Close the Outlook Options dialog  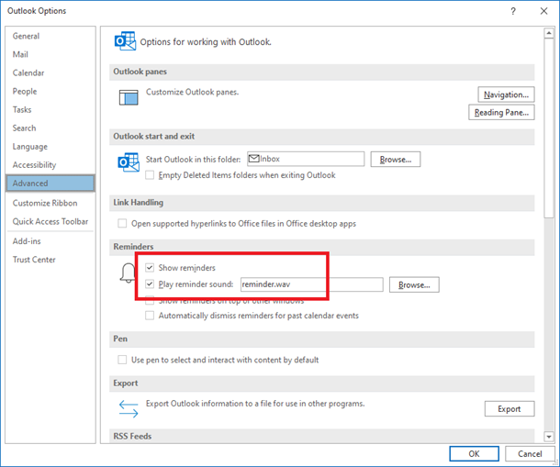(x=543, y=11)
